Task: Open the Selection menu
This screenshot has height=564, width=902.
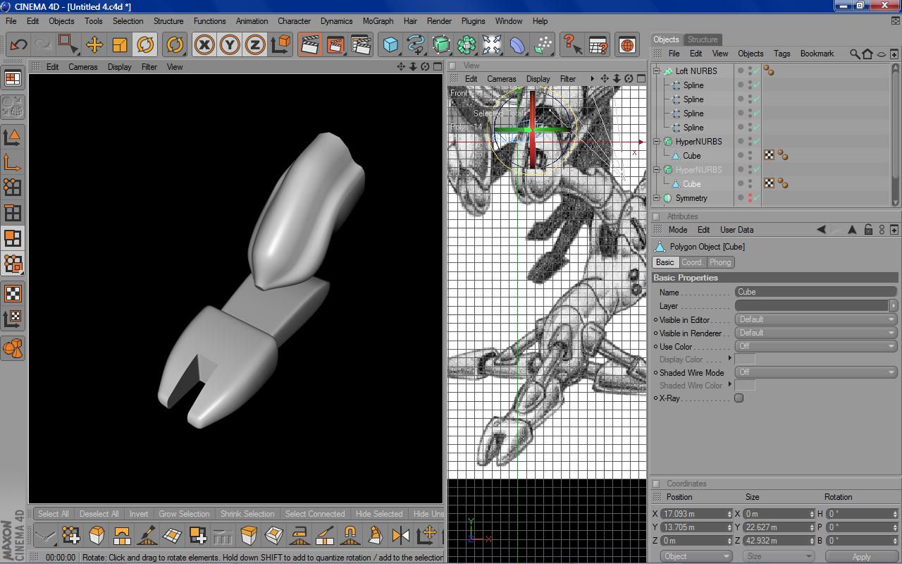Action: tap(128, 21)
